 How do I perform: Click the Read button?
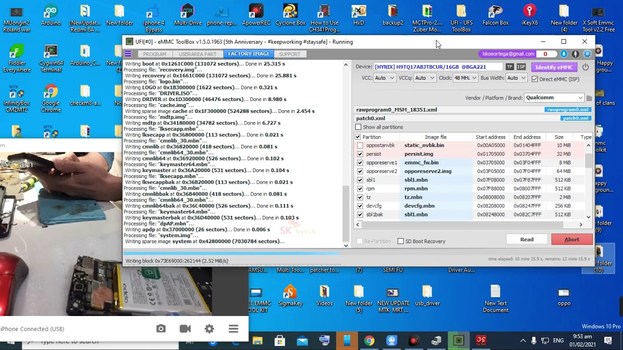527,239
